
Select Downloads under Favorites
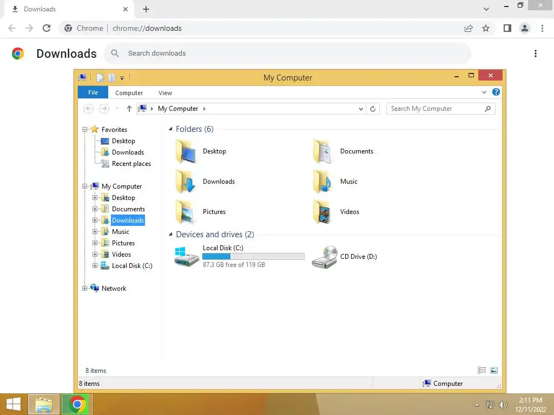click(128, 152)
